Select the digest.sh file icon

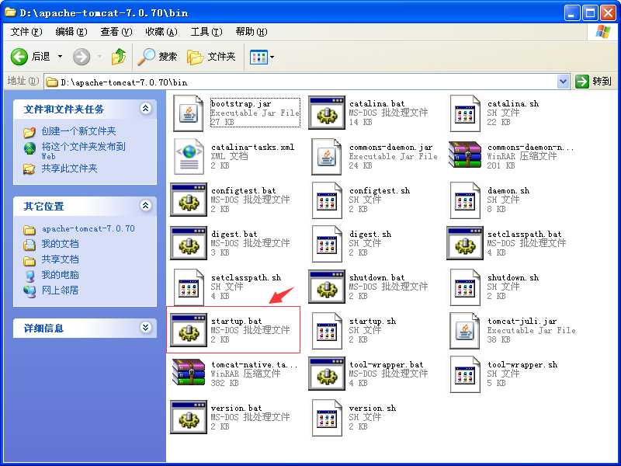[x=327, y=244]
